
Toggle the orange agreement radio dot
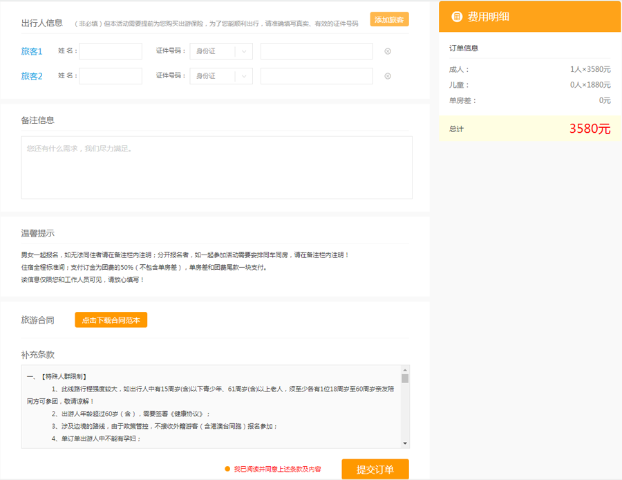point(227,469)
